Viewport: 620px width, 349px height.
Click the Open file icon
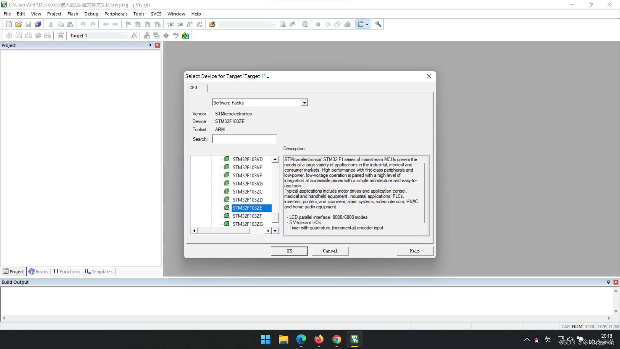tap(18, 24)
